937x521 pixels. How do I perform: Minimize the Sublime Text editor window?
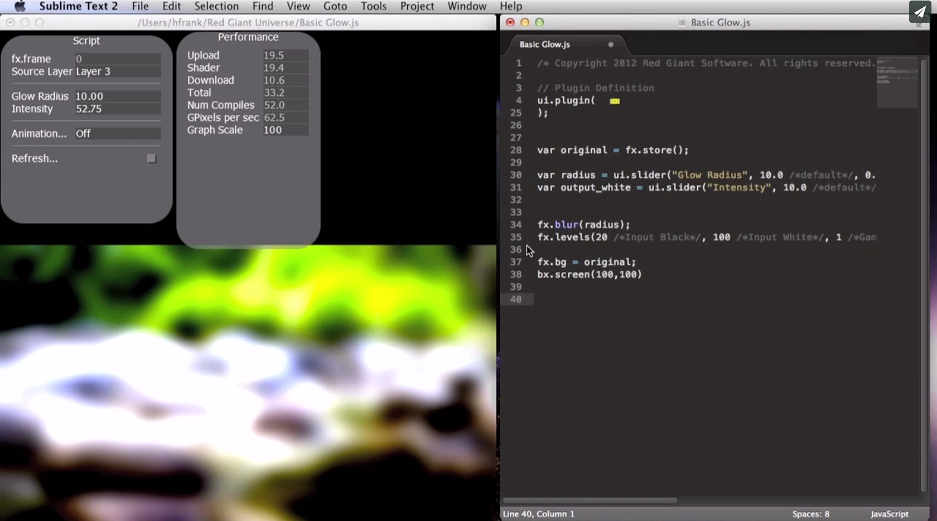[x=525, y=22]
